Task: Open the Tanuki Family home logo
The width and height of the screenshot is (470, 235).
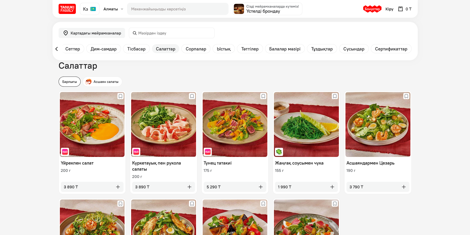Action: (67, 9)
